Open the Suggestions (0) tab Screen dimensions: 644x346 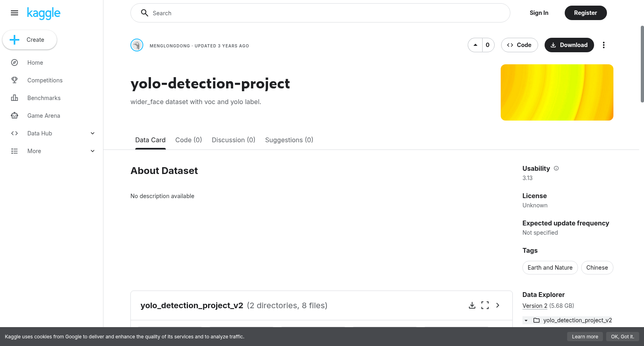coord(289,140)
